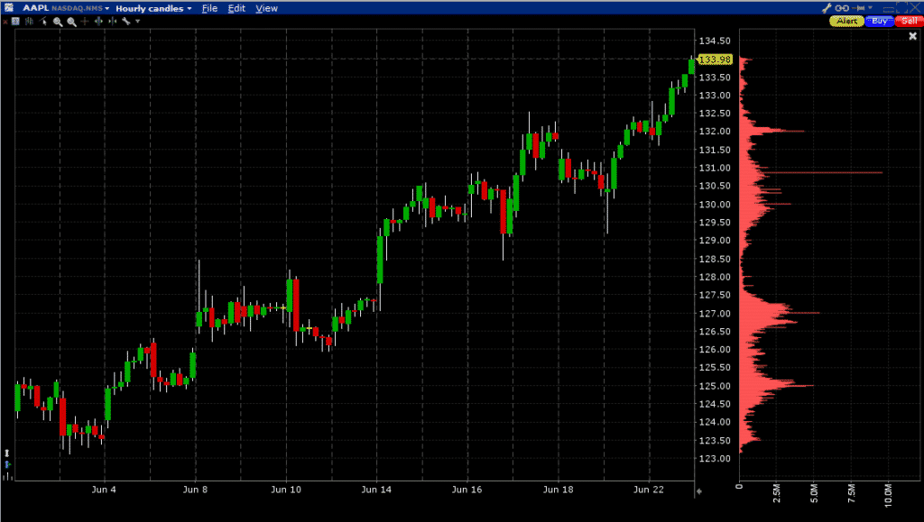This screenshot has height=522, width=924.
Task: Toggle the pan mode arrows icon
Action: click(x=98, y=22)
